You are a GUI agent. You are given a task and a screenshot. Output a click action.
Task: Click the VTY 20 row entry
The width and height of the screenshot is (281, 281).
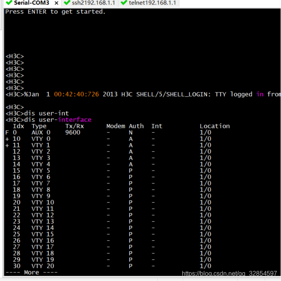tap(43, 266)
